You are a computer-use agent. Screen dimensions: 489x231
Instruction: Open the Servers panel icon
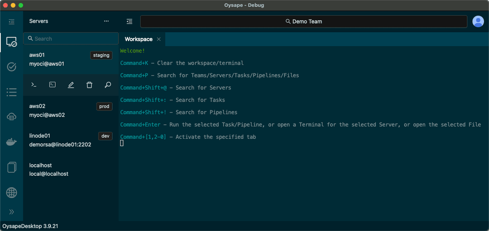(x=11, y=42)
